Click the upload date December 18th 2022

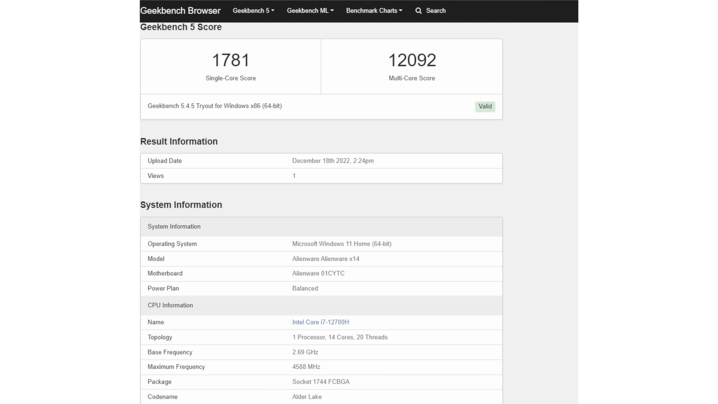tap(333, 161)
